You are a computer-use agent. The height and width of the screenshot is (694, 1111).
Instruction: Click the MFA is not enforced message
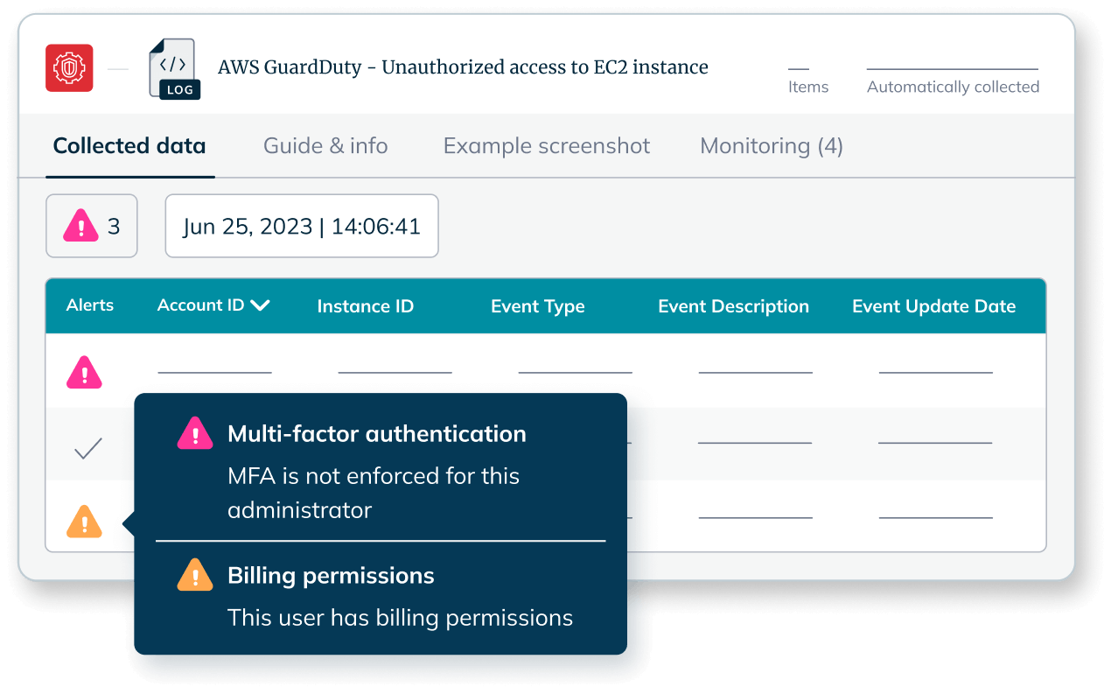point(374,493)
